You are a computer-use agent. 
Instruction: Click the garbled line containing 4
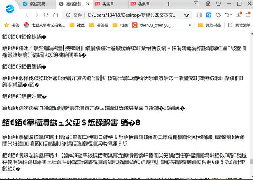(x=25, y=37)
